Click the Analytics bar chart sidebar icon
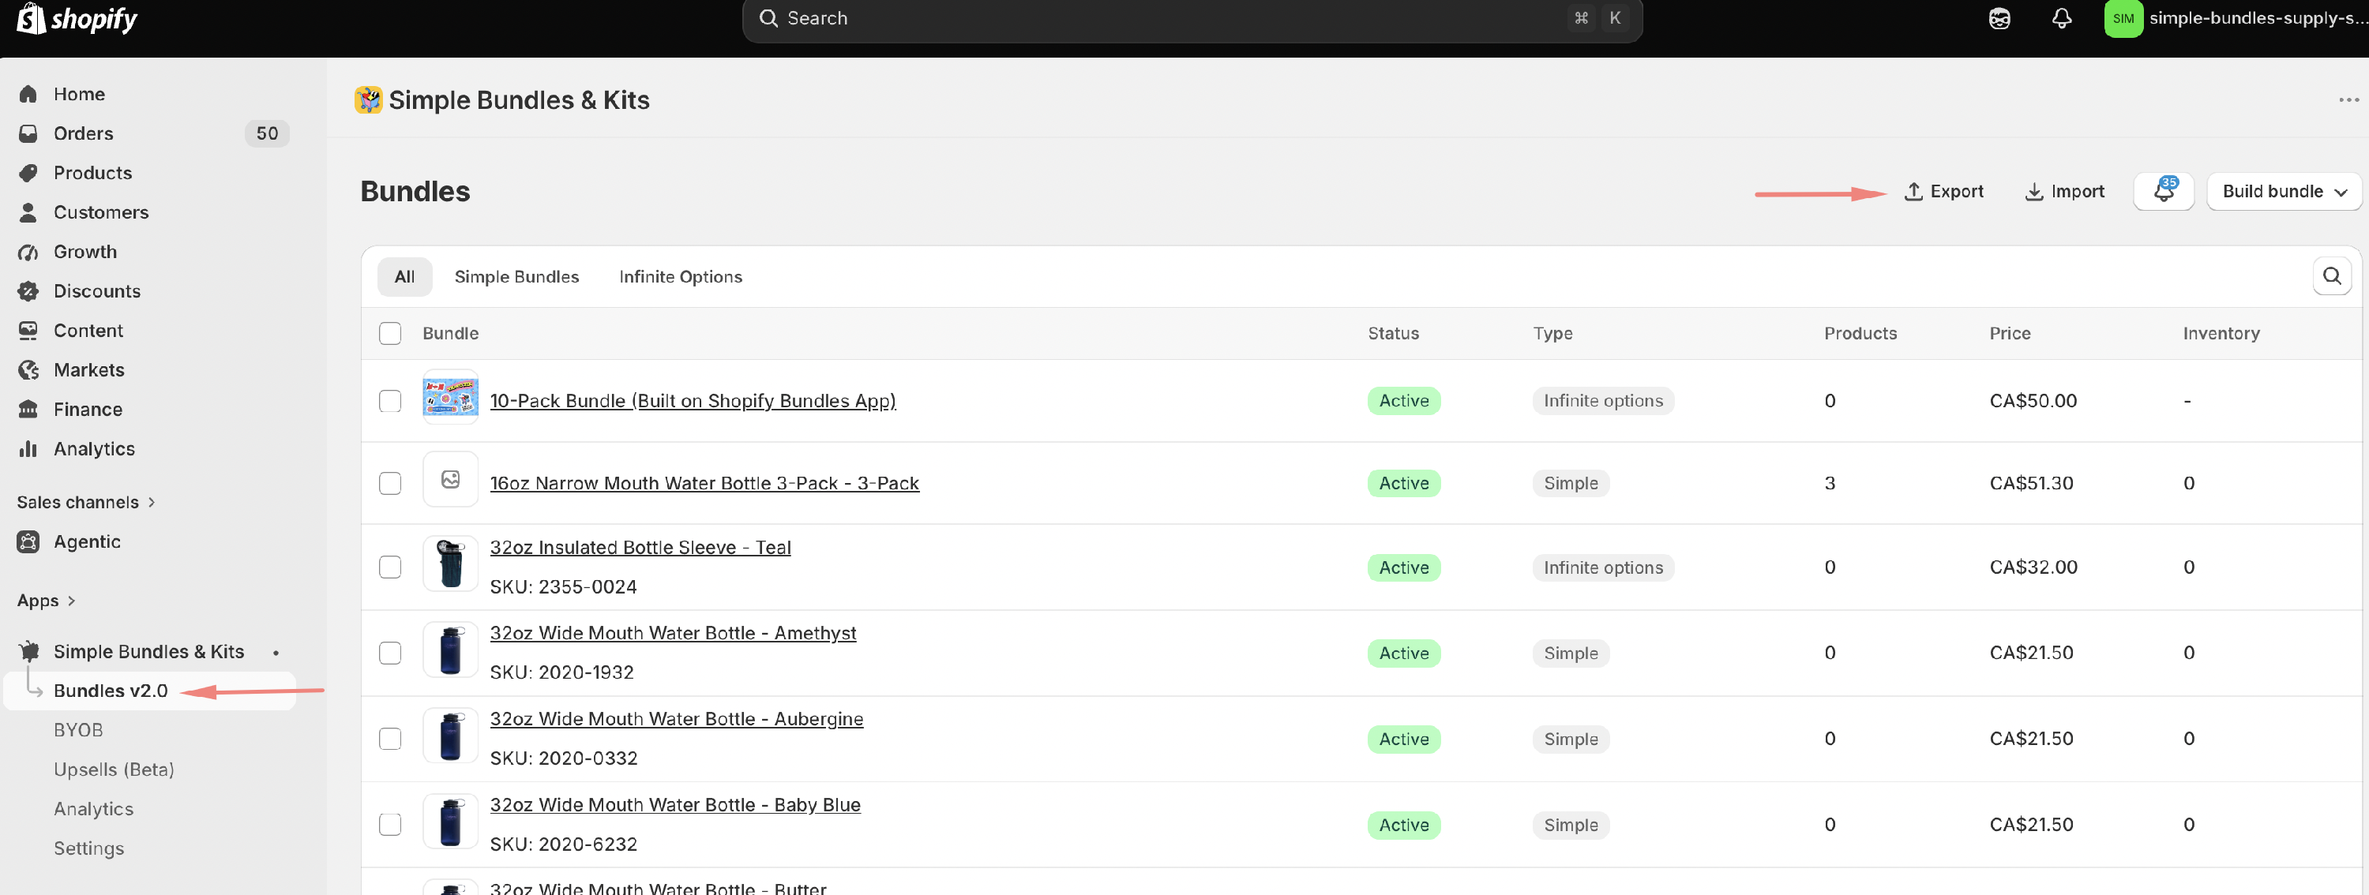Image resolution: width=2369 pixels, height=895 pixels. (28, 448)
